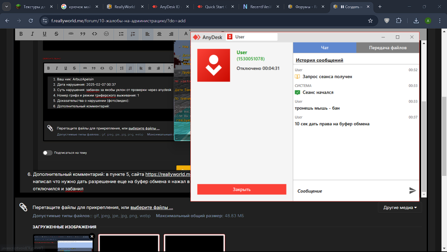The image size is (447, 252).
Task: Click the AnyDesk 'User' address field in title bar
Action: pos(252,37)
